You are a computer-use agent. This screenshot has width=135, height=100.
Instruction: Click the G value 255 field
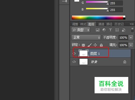[x=116, y=3]
